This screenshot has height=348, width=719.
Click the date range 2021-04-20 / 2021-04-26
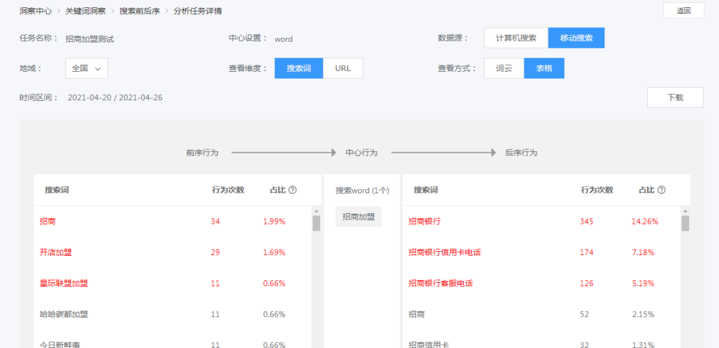click(115, 98)
